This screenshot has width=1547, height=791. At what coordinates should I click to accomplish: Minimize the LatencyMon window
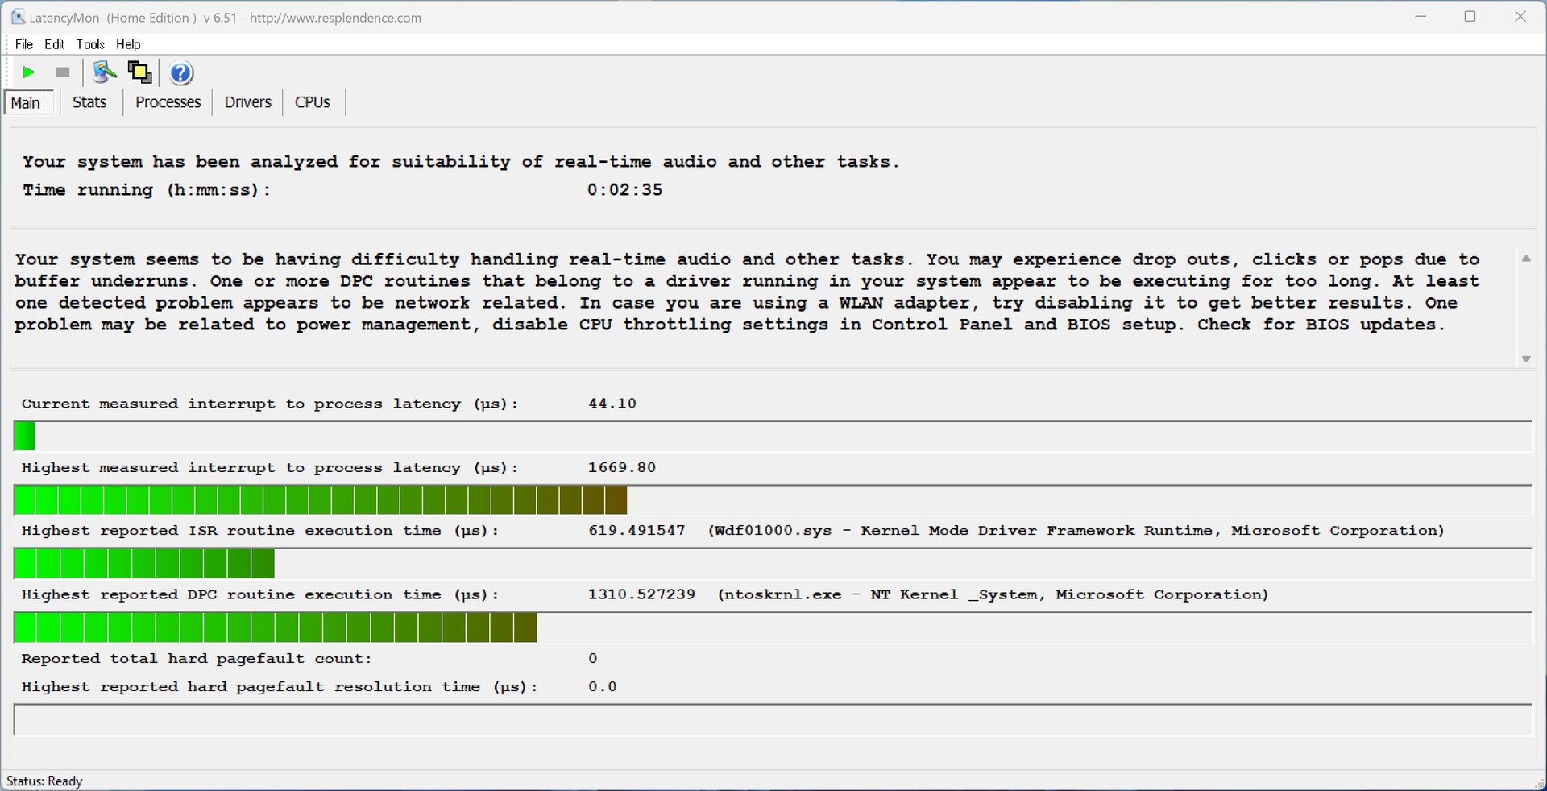coord(1421,17)
